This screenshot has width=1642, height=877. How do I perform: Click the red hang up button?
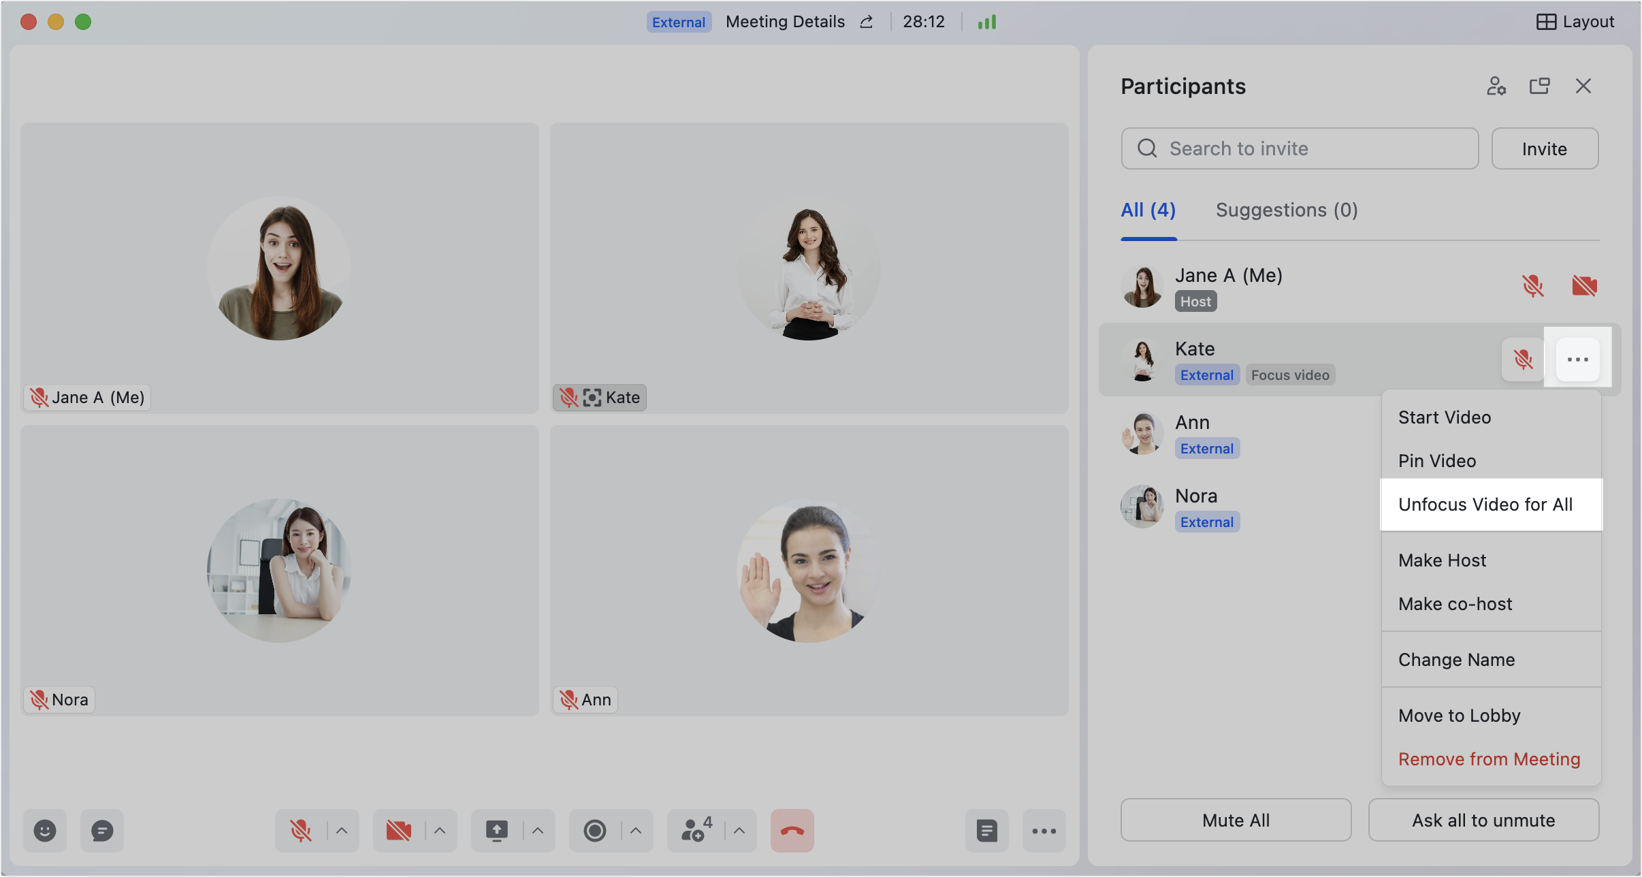[x=792, y=830]
